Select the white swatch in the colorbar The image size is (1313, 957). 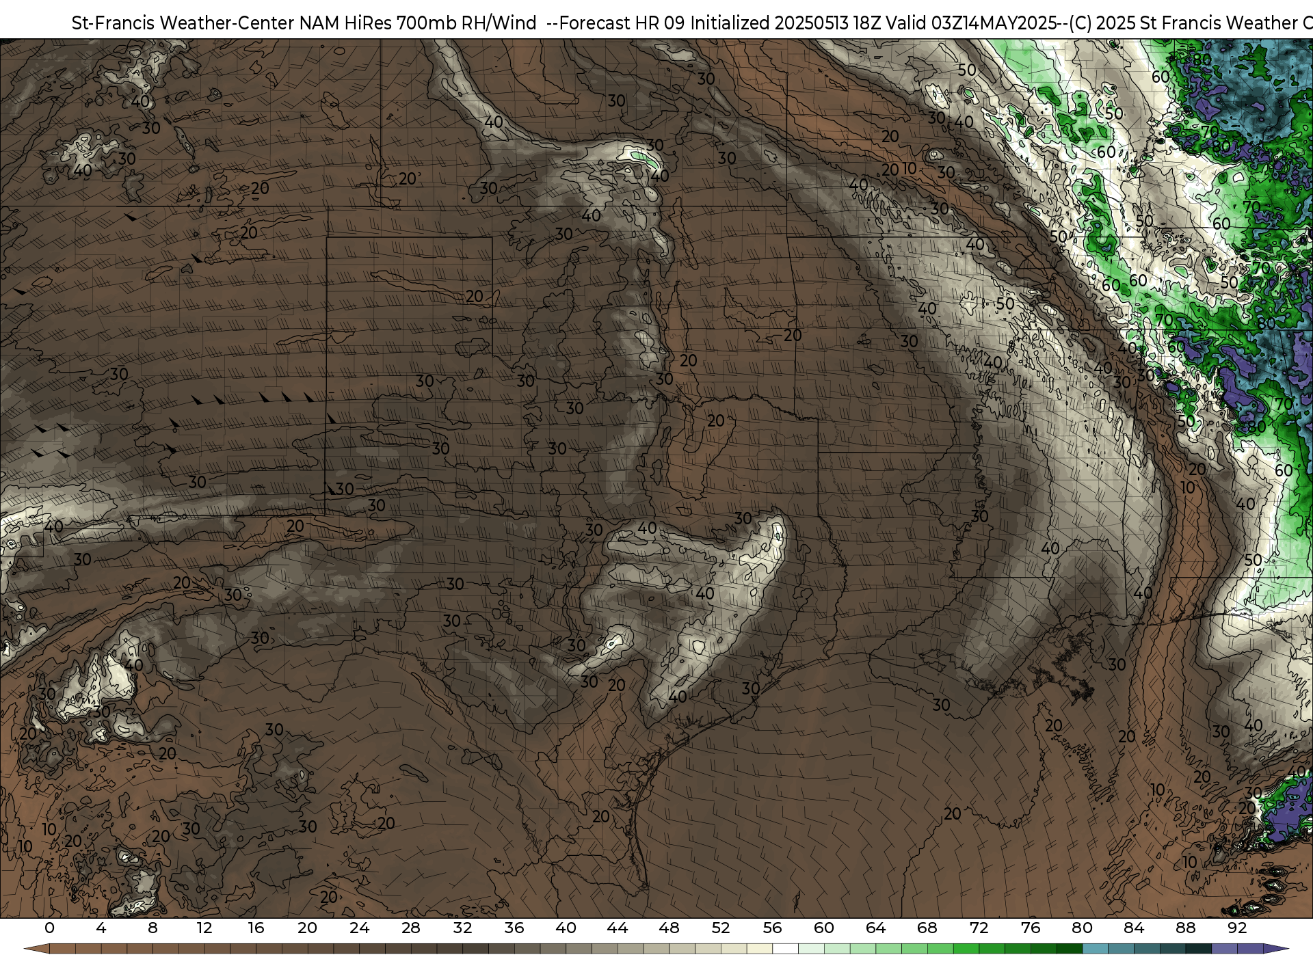(785, 949)
